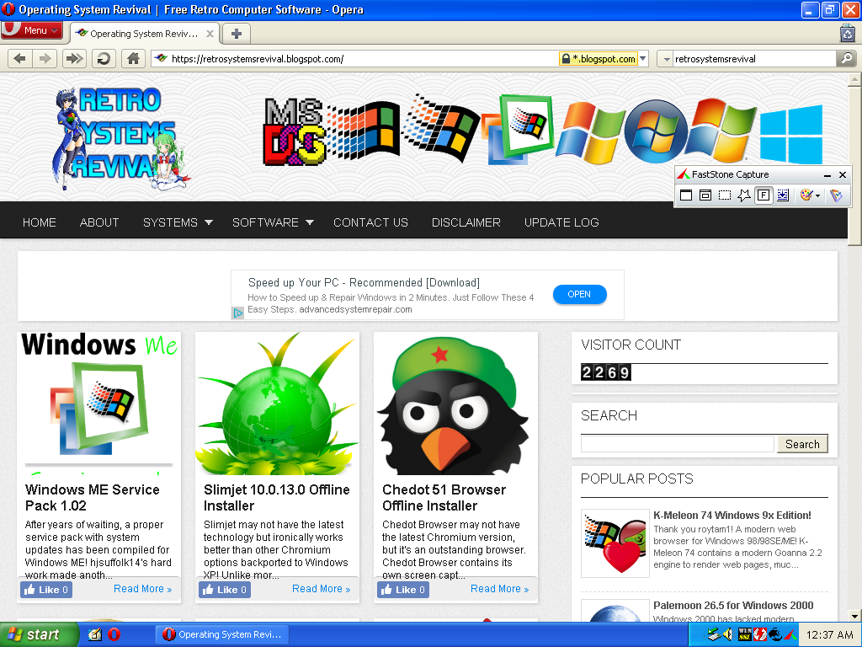The height and width of the screenshot is (647, 862).
Task: Reload the page with the refresh icon
Action: [104, 58]
